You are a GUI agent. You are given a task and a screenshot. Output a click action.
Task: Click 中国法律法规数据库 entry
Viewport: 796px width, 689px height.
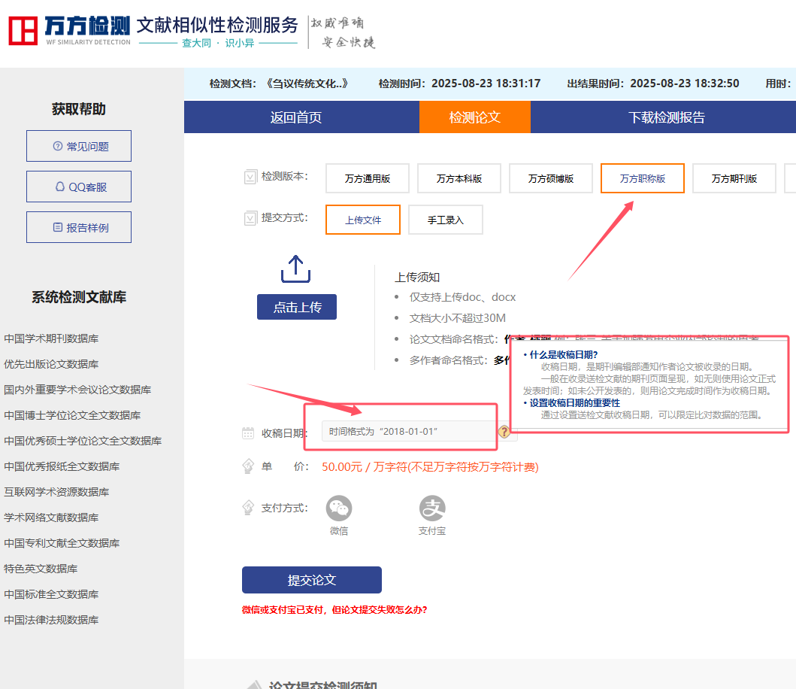51,620
